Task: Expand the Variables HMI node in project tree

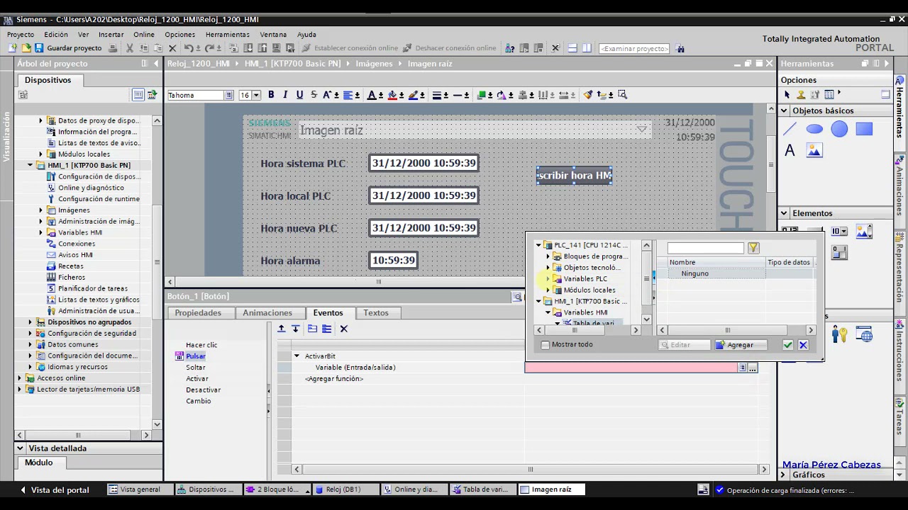Action: (x=40, y=232)
